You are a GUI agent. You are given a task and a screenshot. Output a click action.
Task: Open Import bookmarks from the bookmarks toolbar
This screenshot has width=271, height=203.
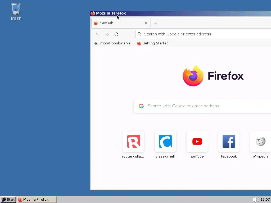[x=114, y=43]
